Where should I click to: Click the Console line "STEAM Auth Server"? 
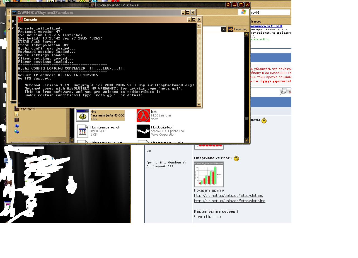pyautogui.click(x=37, y=42)
